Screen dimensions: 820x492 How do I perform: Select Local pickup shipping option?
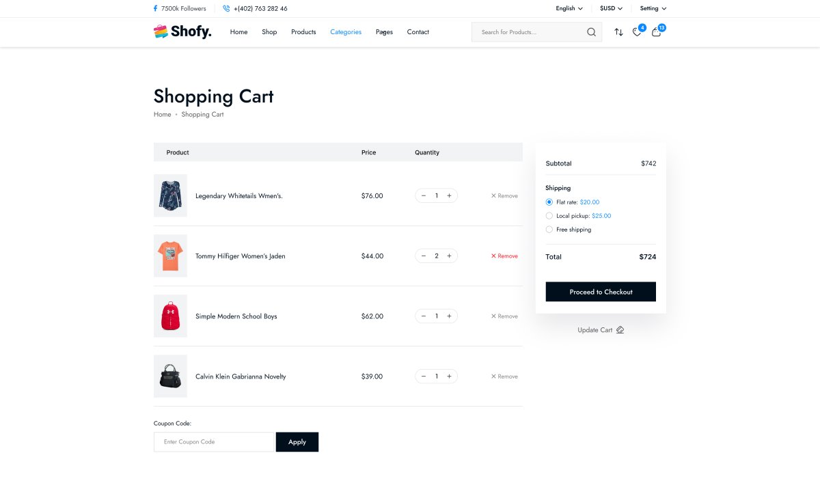[549, 216]
